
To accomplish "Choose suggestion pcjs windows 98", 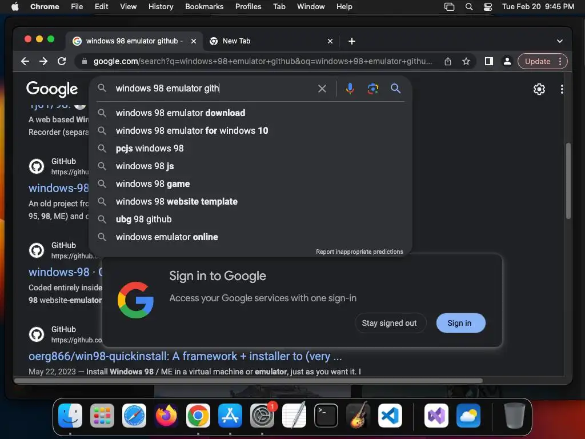I will 251,148.
